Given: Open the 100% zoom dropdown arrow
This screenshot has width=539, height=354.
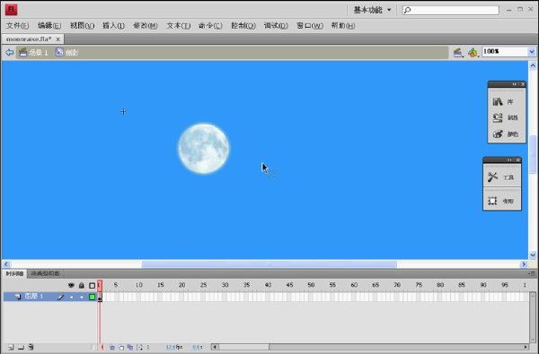Looking at the screenshot, I should pos(532,52).
